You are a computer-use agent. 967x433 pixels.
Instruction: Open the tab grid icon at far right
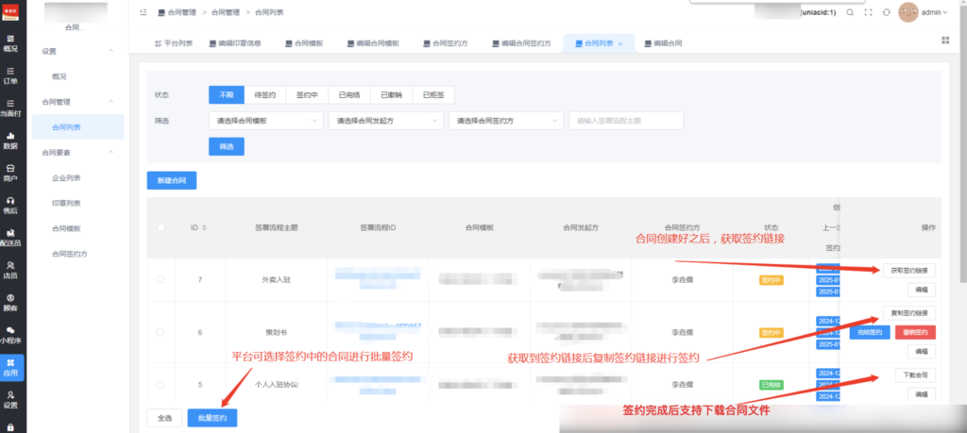pyautogui.click(x=945, y=40)
